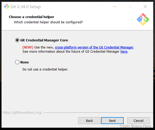Click the gitforwindows.org URL text
This screenshot has width=155, height=130.
(x=22, y=113)
